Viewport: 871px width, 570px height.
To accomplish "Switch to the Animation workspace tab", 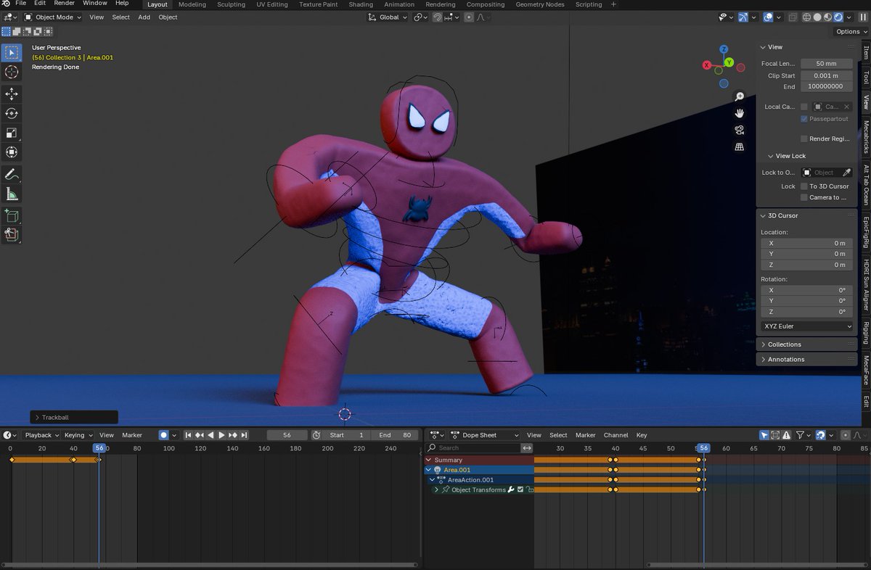I will (x=399, y=4).
